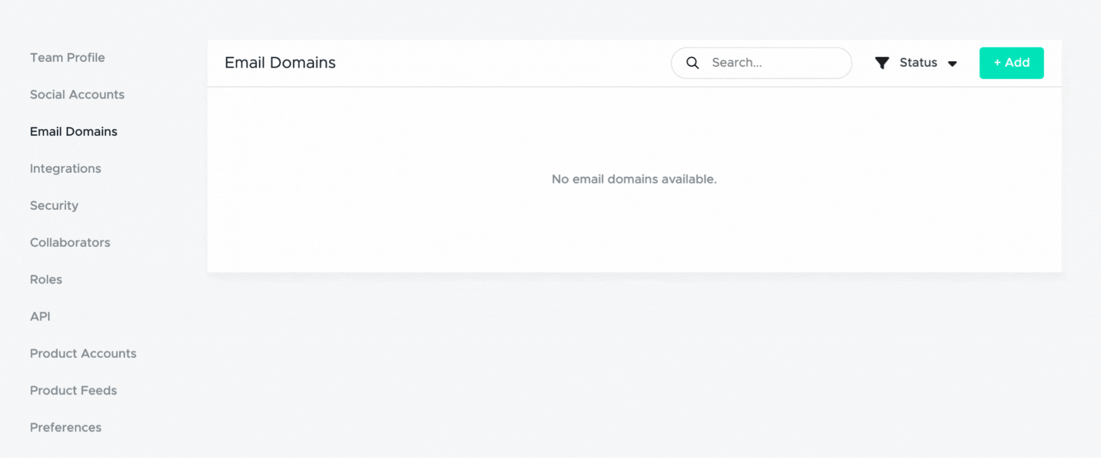
Task: Open Team Profile settings
Action: [67, 57]
